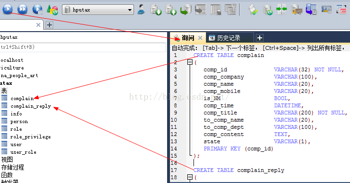Viewport: 350px width, 183px height.
Task: Select the person table in tree
Action: (19, 122)
